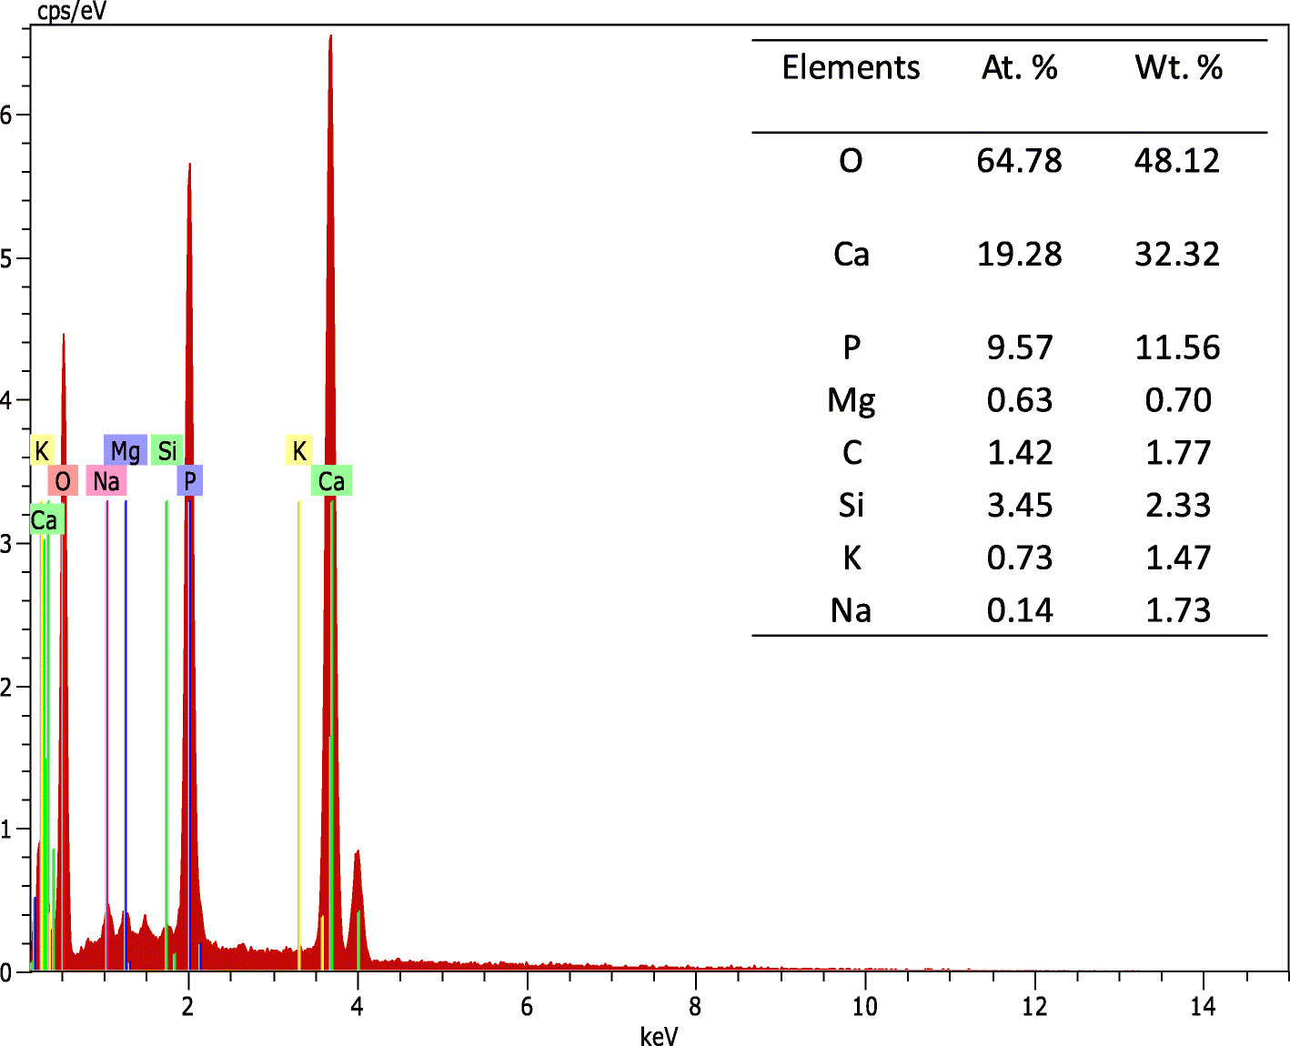Click the 0.63 atomic percent value
Screen dimensions: 1290x1046
(x=1020, y=400)
